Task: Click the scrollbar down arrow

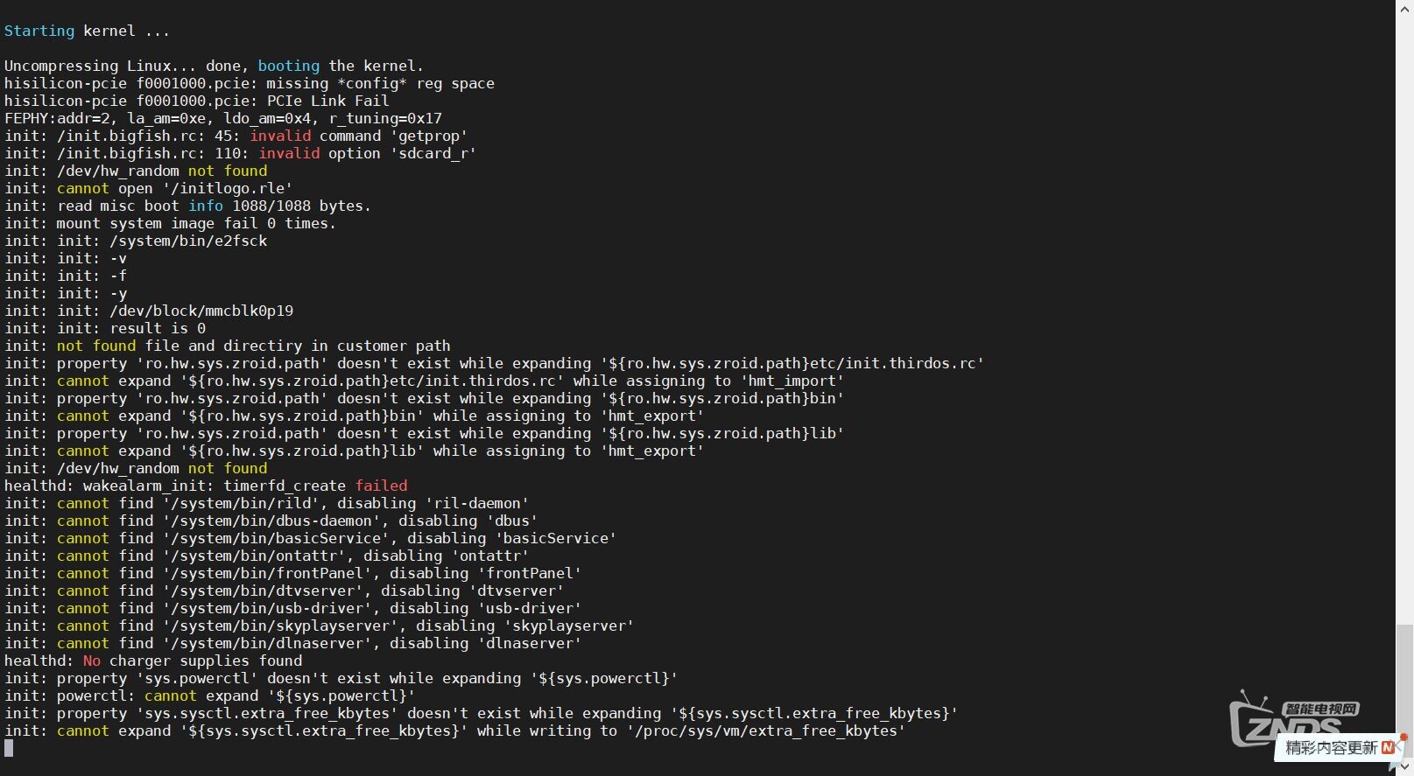Action: (x=1404, y=767)
